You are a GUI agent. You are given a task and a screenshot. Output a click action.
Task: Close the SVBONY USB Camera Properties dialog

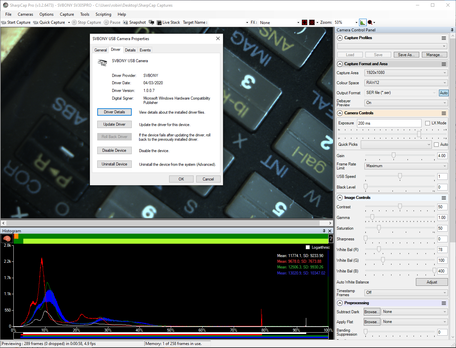pyautogui.click(x=218, y=38)
